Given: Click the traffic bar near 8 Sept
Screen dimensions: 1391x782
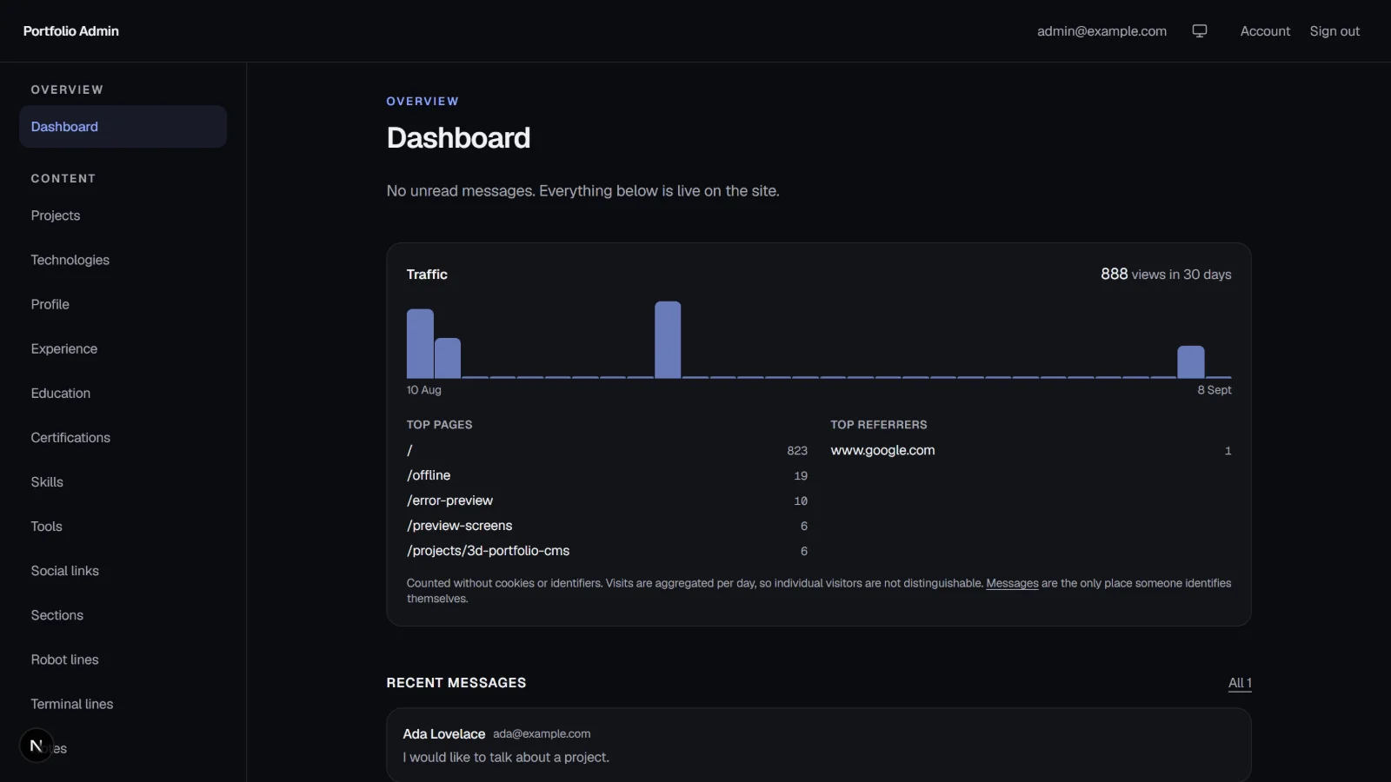Looking at the screenshot, I should (x=1191, y=361).
